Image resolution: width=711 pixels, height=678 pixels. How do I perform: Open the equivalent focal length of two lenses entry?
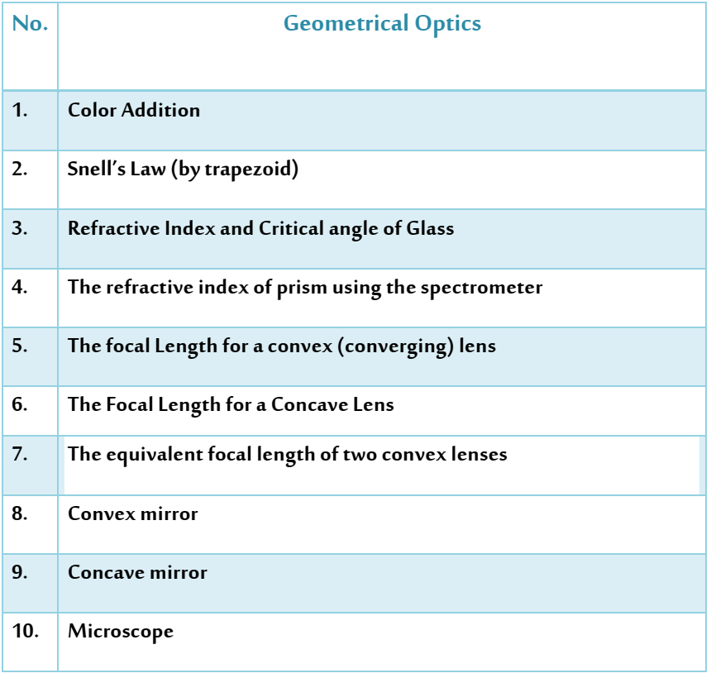pos(287,455)
